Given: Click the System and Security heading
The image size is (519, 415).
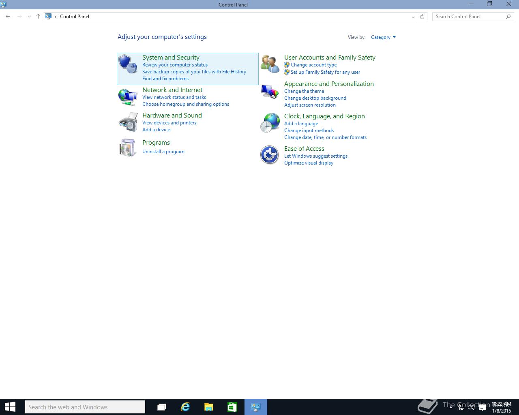Looking at the screenshot, I should click(x=171, y=58).
